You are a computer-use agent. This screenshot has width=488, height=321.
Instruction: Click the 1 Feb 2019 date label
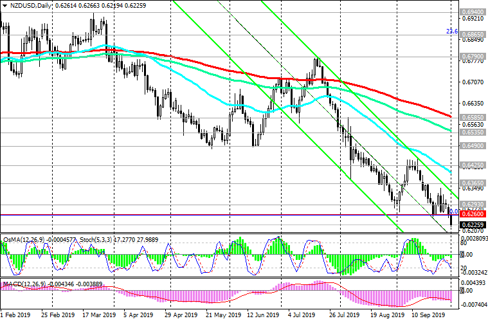coord(17,316)
